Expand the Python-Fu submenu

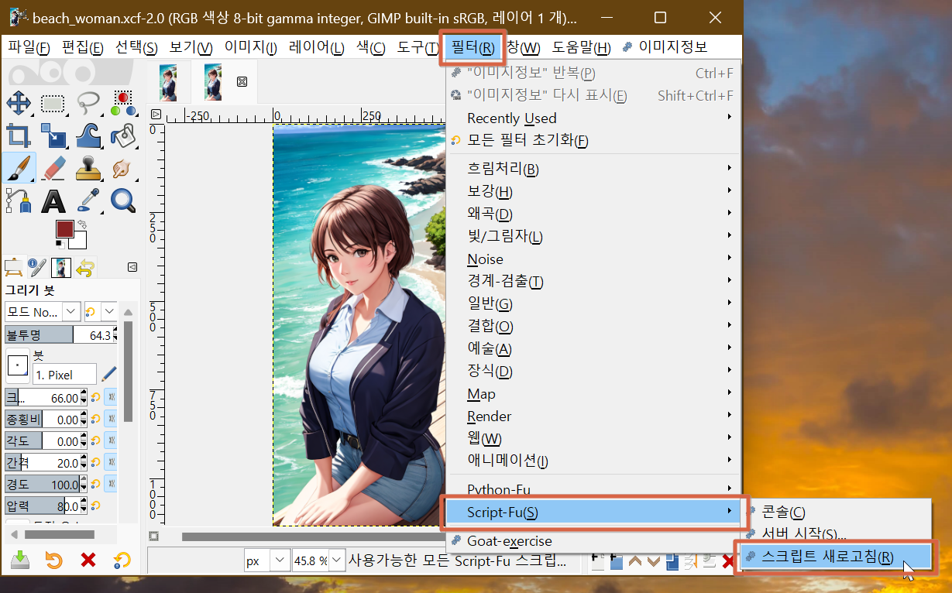click(593, 489)
